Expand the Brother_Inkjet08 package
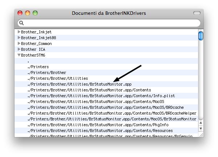This screenshot has width=218, height=157. pos(19,38)
